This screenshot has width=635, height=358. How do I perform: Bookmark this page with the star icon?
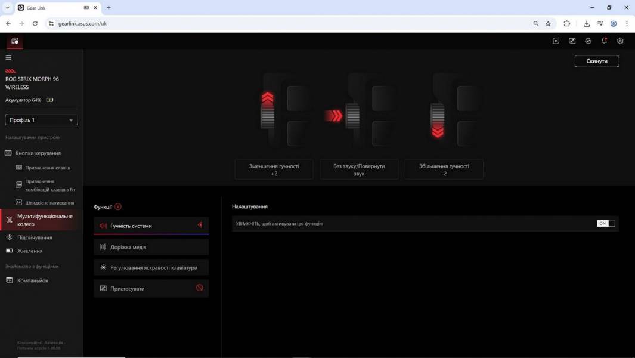click(x=548, y=23)
